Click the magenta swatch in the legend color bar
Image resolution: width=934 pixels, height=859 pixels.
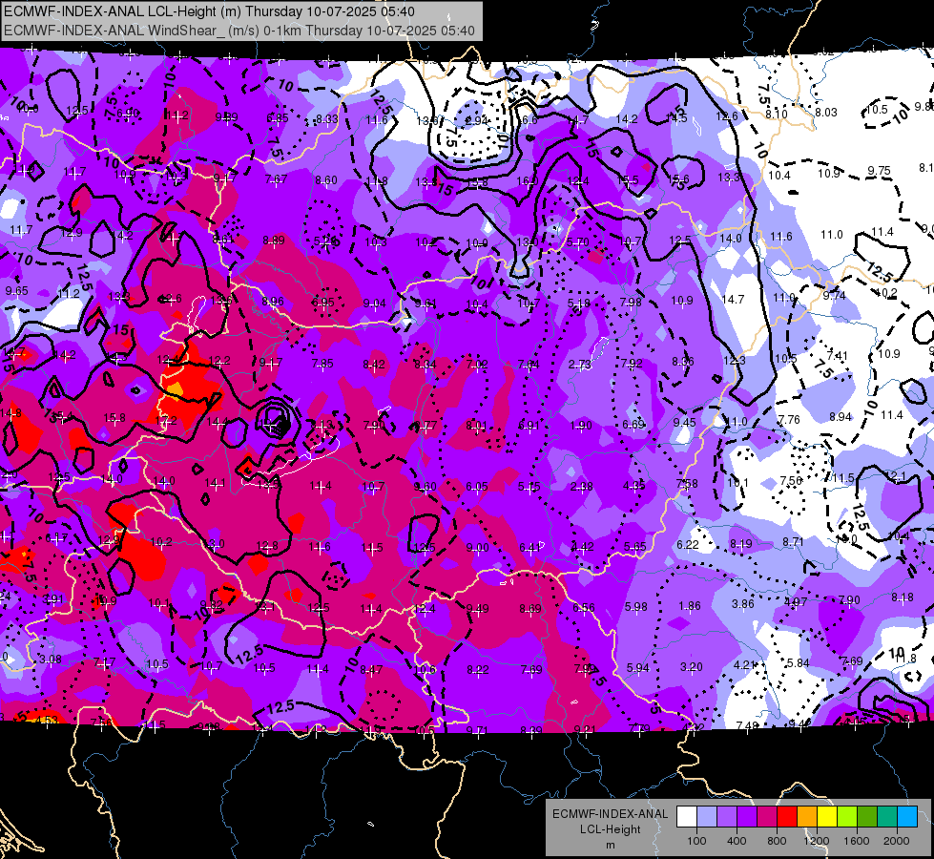tap(767, 817)
